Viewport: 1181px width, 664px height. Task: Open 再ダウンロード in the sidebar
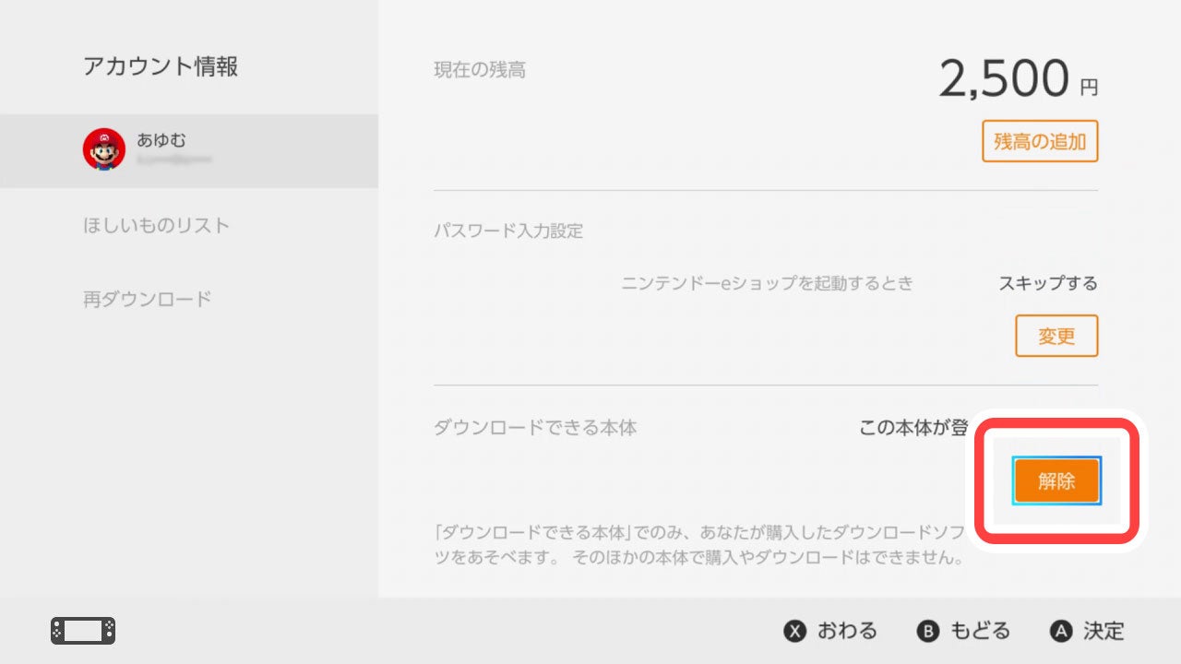pyautogui.click(x=148, y=299)
